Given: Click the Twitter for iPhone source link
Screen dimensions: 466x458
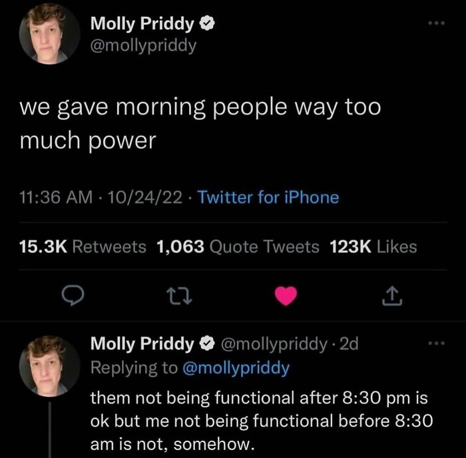Looking at the screenshot, I should (268, 198).
